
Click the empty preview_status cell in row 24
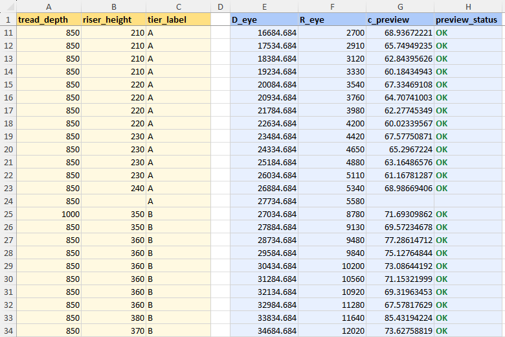468,202
